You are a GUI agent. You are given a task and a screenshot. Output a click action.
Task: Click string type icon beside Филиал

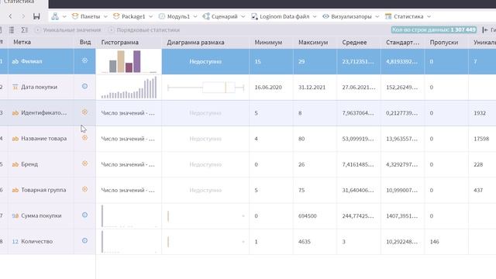pyautogui.click(x=15, y=61)
